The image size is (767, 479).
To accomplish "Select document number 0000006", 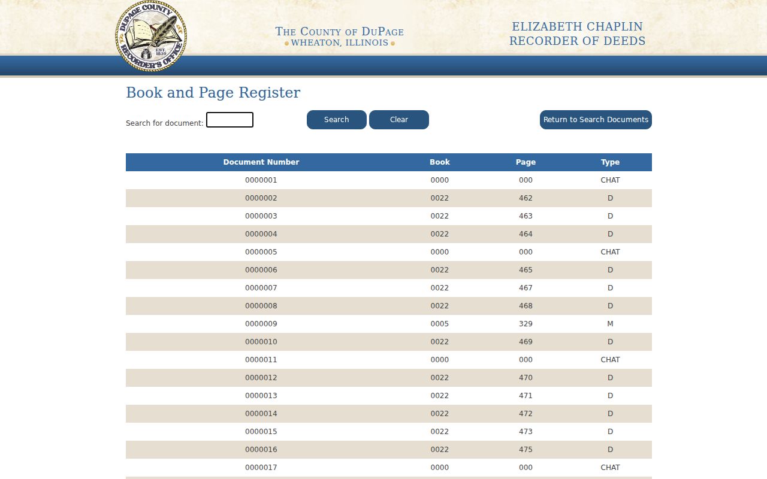I will [x=261, y=270].
